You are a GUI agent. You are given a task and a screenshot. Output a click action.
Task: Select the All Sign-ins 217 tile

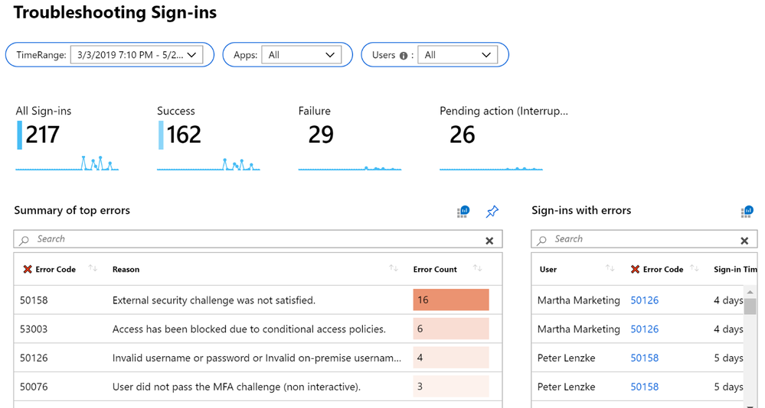(x=67, y=138)
